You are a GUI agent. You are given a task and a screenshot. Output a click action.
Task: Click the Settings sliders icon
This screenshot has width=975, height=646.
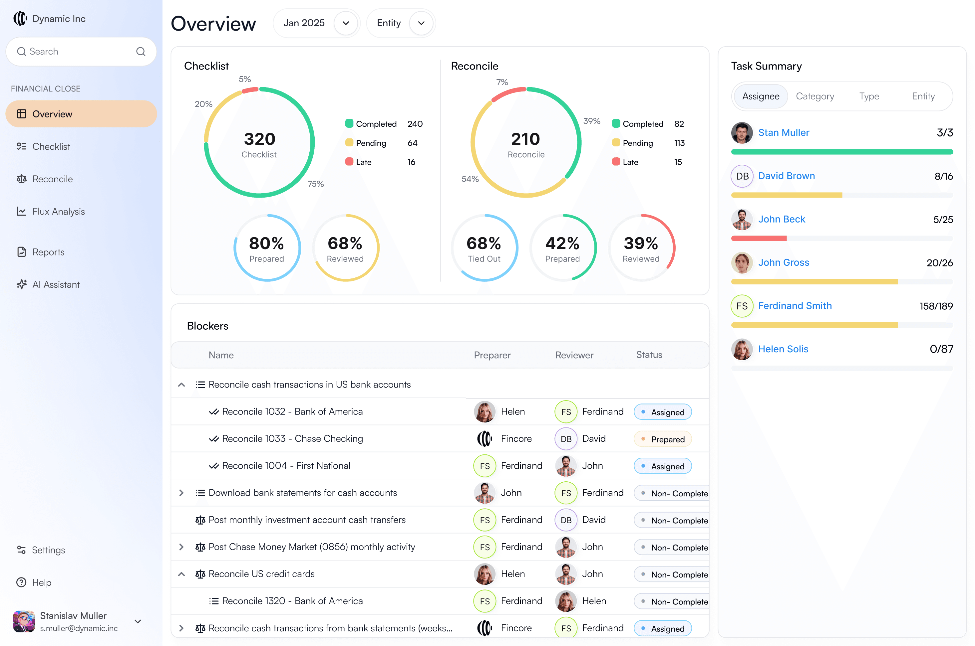pos(21,550)
